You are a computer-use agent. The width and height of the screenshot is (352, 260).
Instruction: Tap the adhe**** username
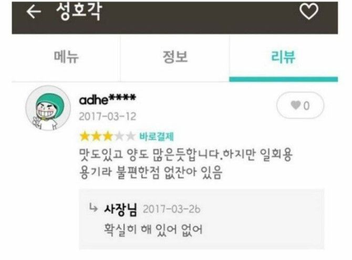click(x=108, y=99)
